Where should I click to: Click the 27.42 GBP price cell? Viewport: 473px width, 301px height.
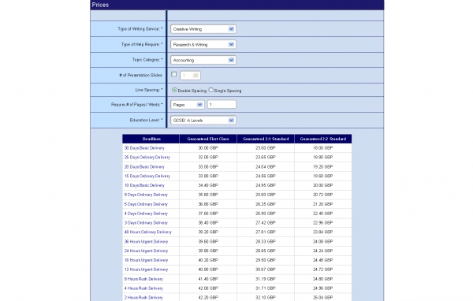pyautogui.click(x=266, y=223)
